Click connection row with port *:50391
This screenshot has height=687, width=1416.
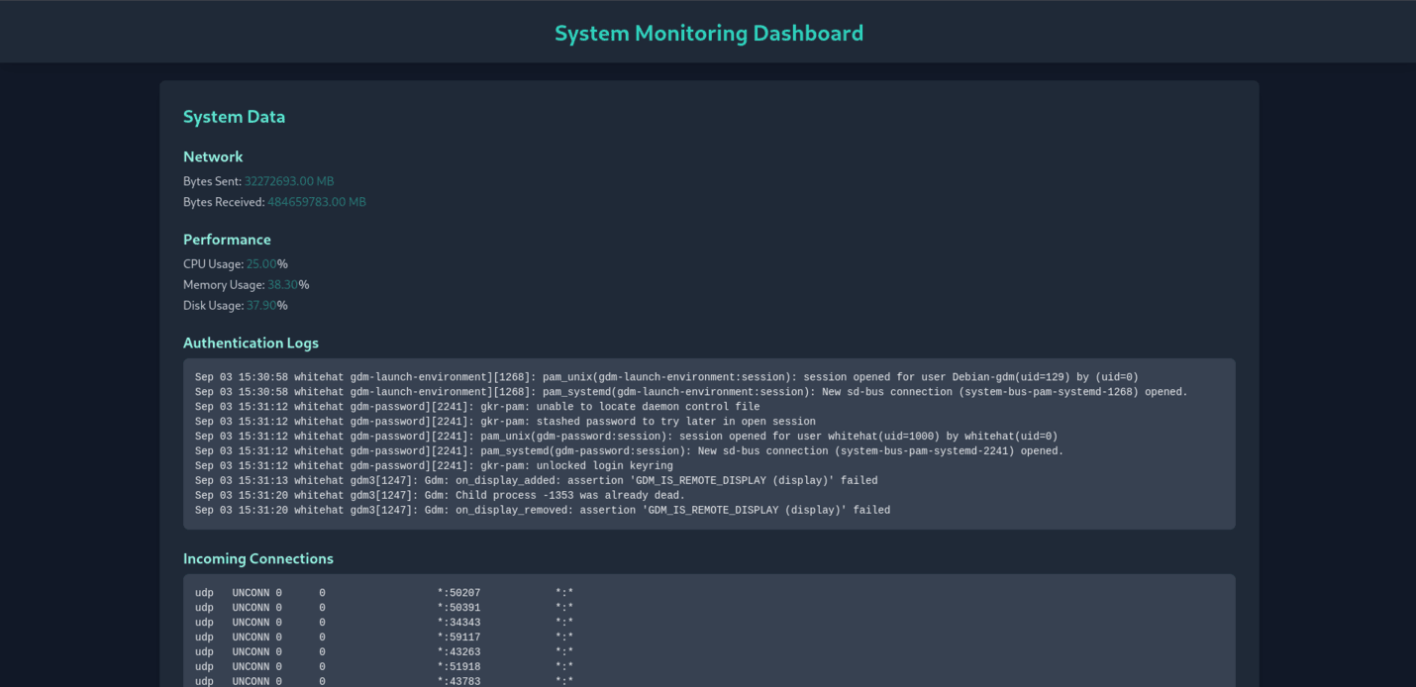(x=384, y=608)
